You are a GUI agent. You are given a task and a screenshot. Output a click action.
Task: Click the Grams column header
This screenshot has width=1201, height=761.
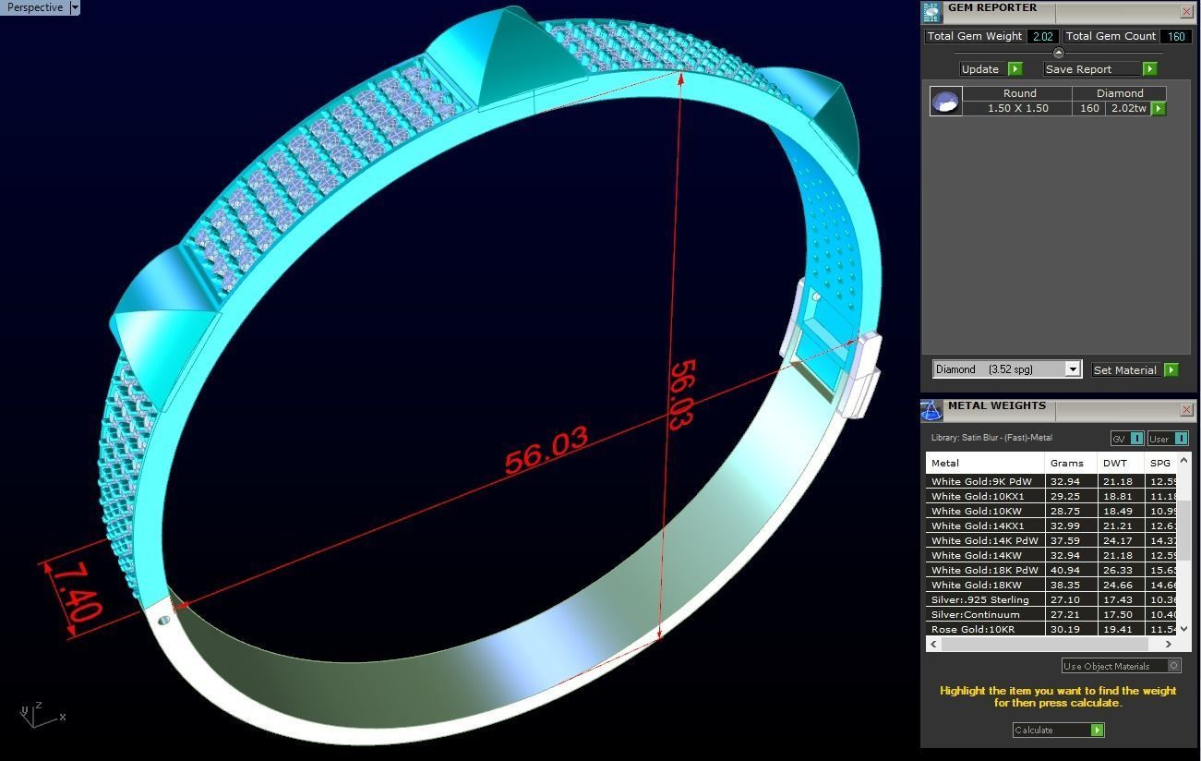click(1071, 463)
